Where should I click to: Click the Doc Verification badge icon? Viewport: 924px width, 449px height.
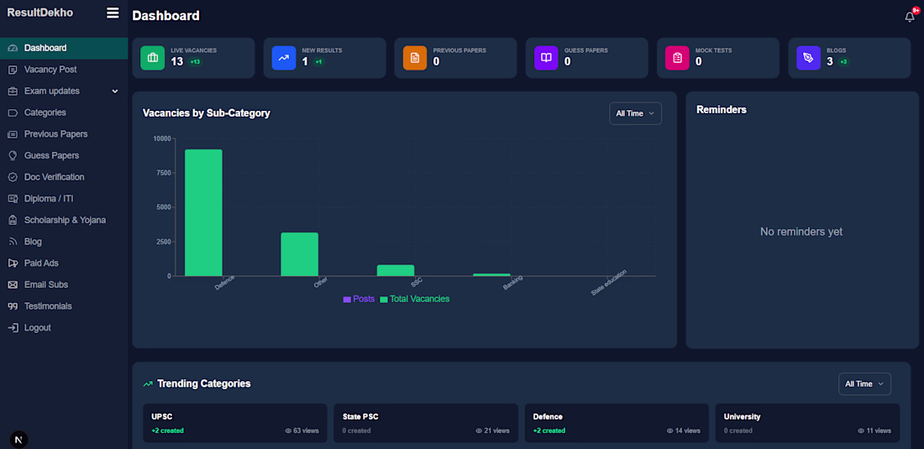(13, 177)
